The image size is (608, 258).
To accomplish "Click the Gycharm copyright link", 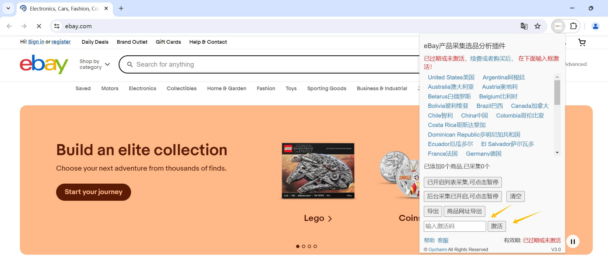I will [x=437, y=249].
